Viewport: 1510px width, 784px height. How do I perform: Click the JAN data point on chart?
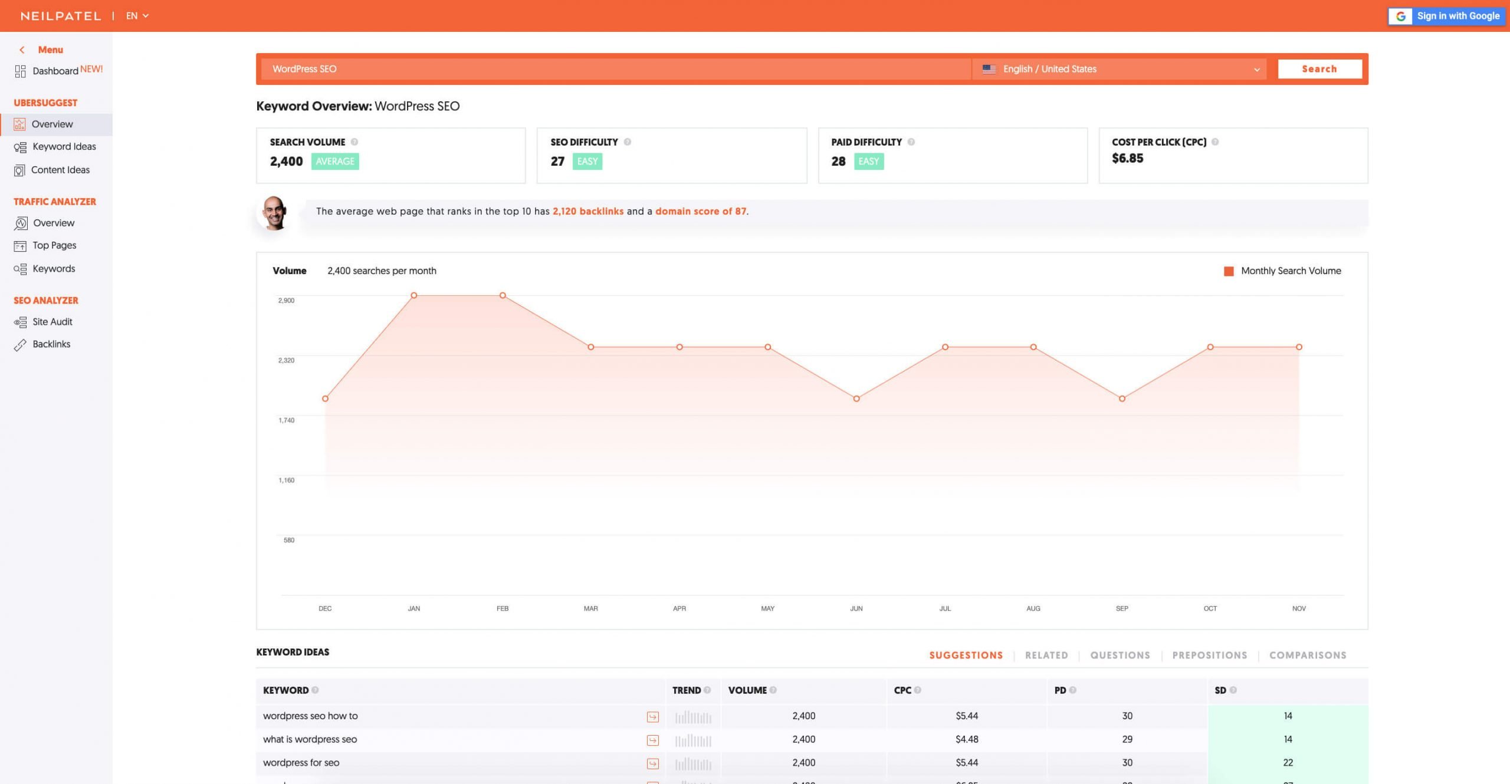(414, 295)
